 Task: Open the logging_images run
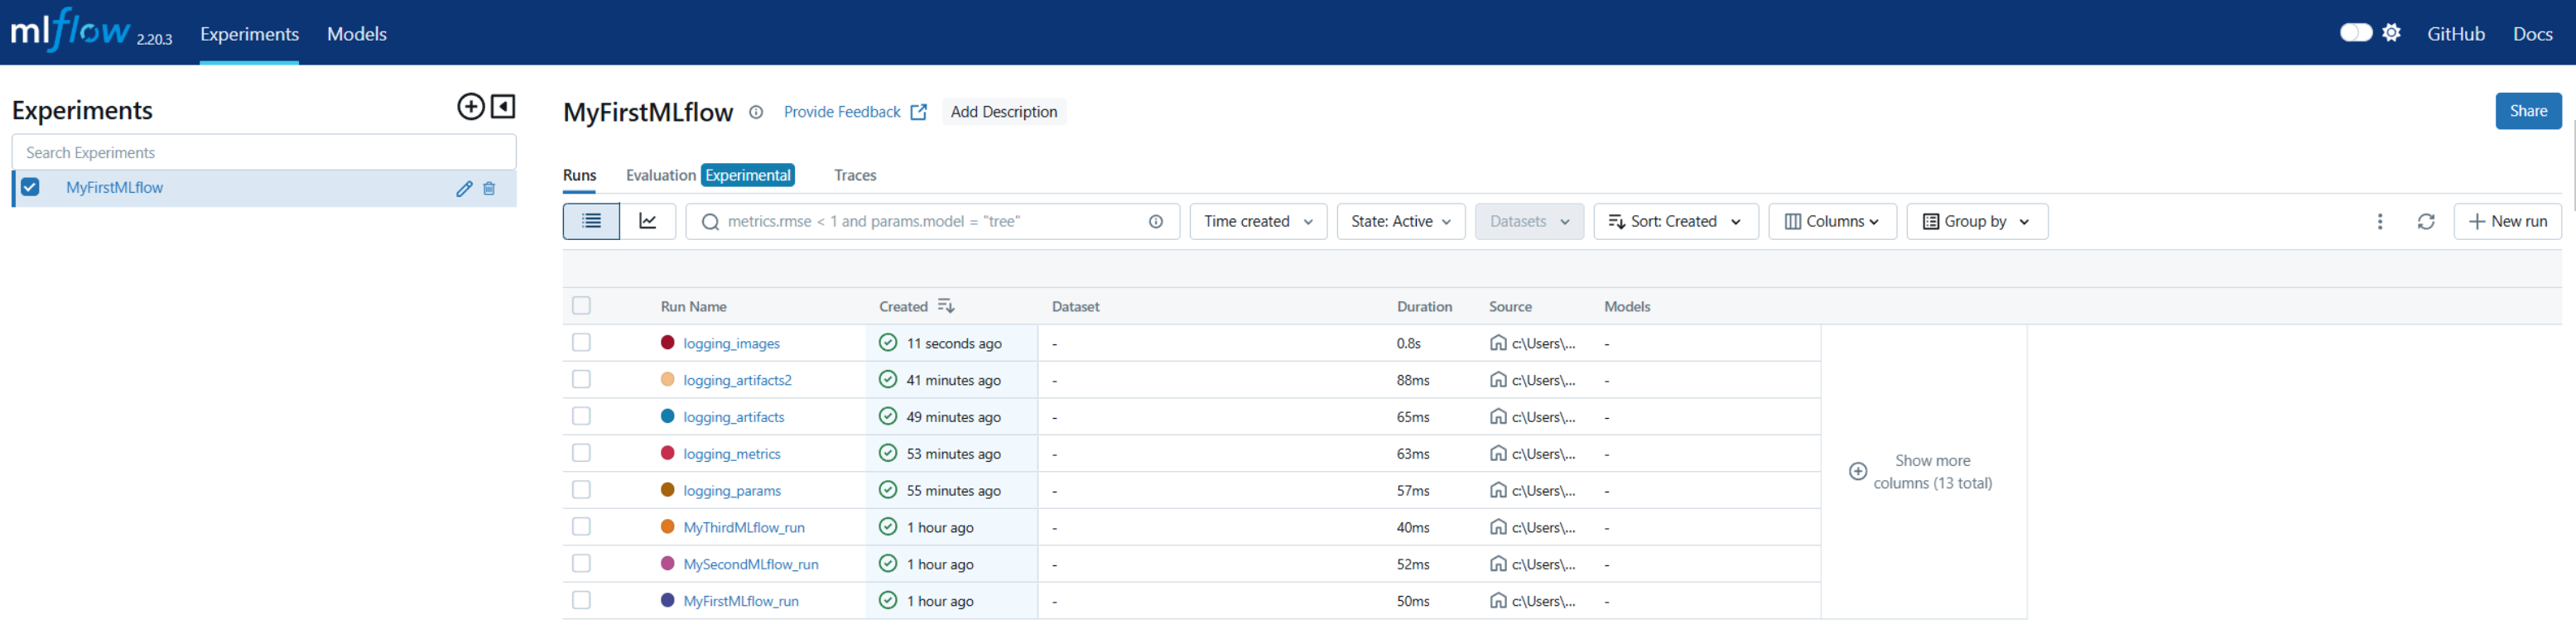tap(731, 343)
